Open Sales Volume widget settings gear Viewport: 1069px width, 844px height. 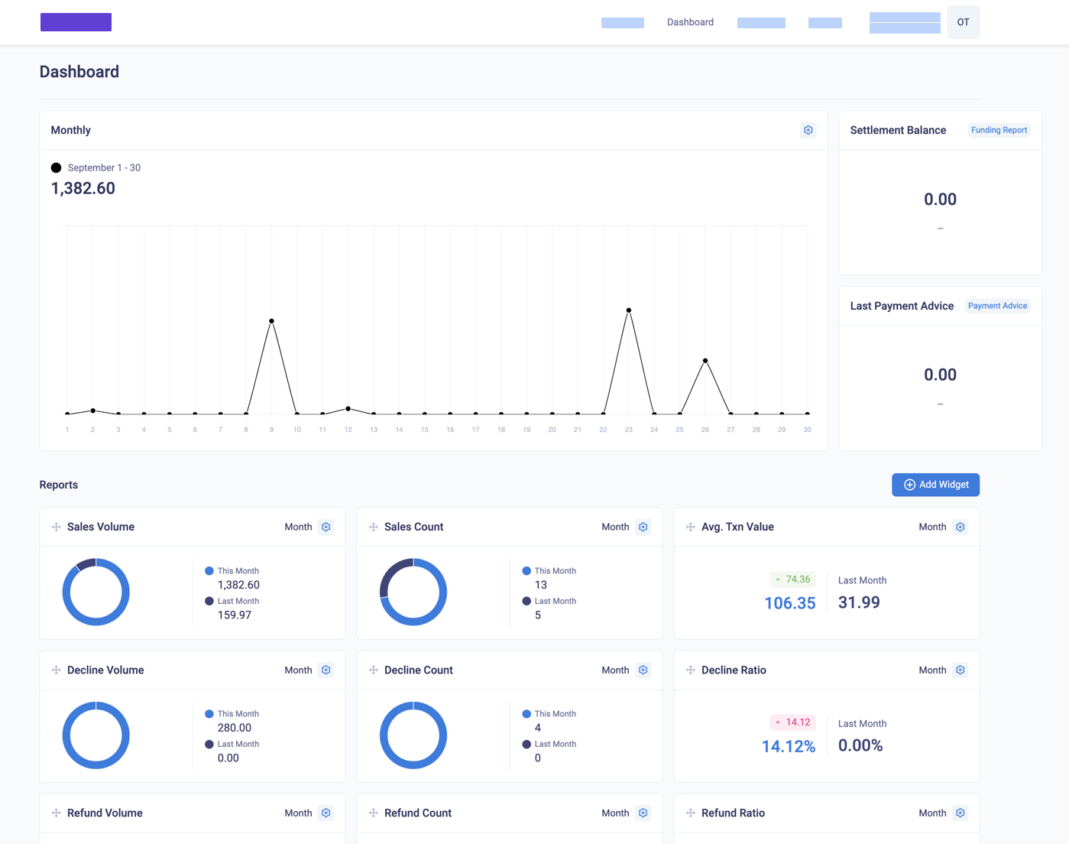(326, 527)
